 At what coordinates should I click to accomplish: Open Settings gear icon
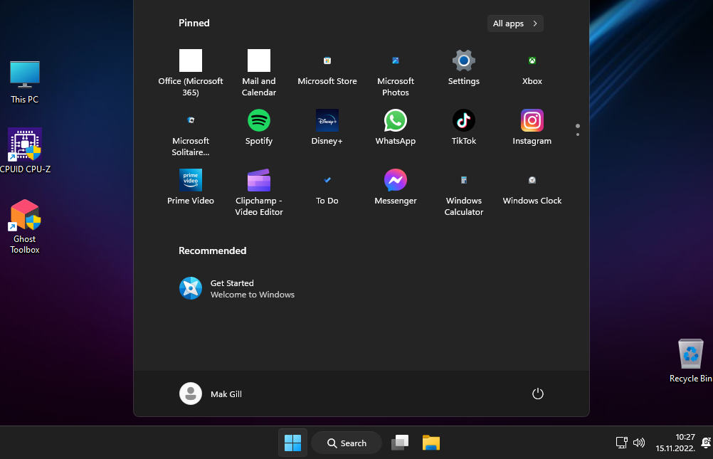pyautogui.click(x=463, y=68)
